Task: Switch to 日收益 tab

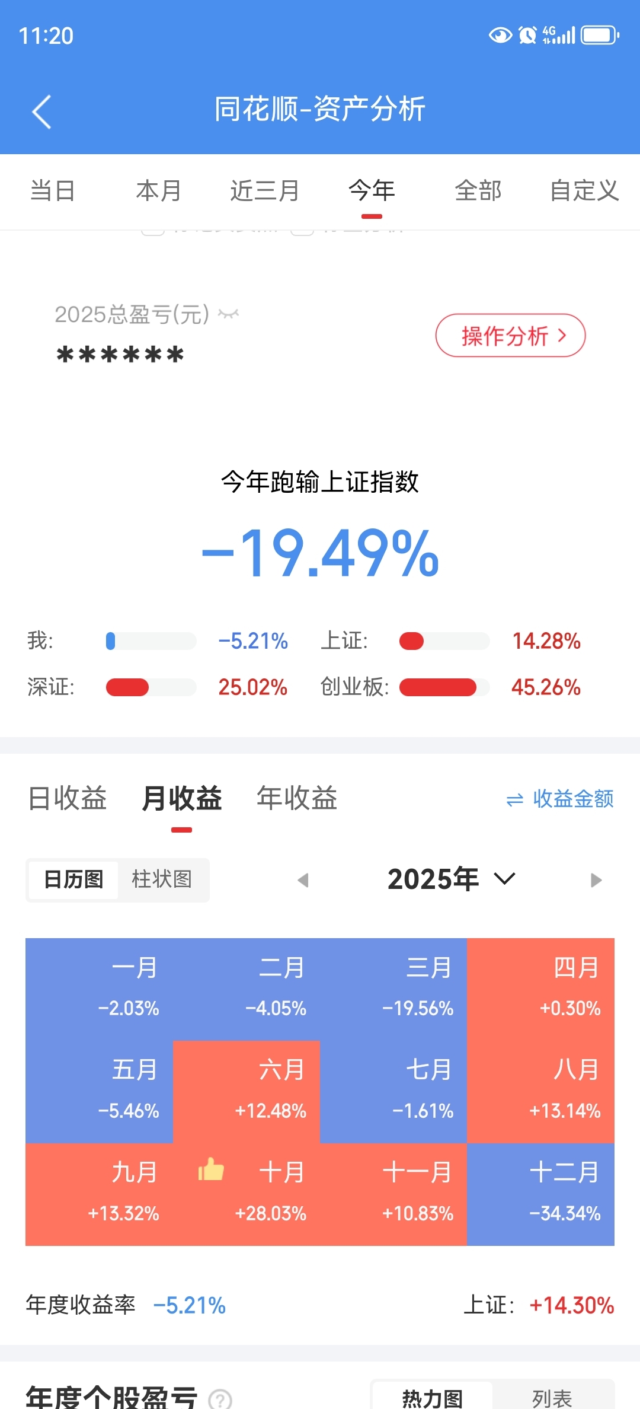Action: point(68,798)
